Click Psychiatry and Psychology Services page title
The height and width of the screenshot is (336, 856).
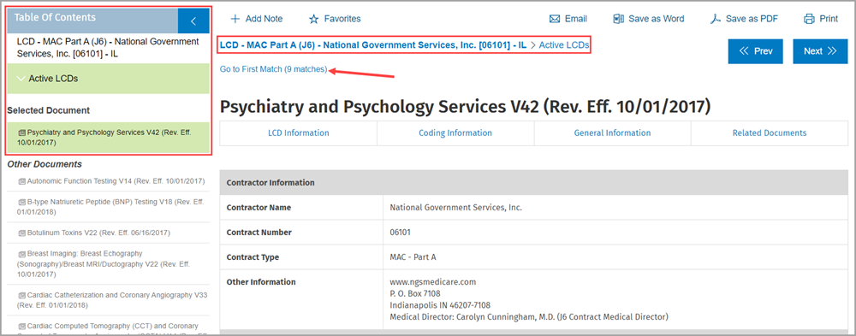click(465, 107)
